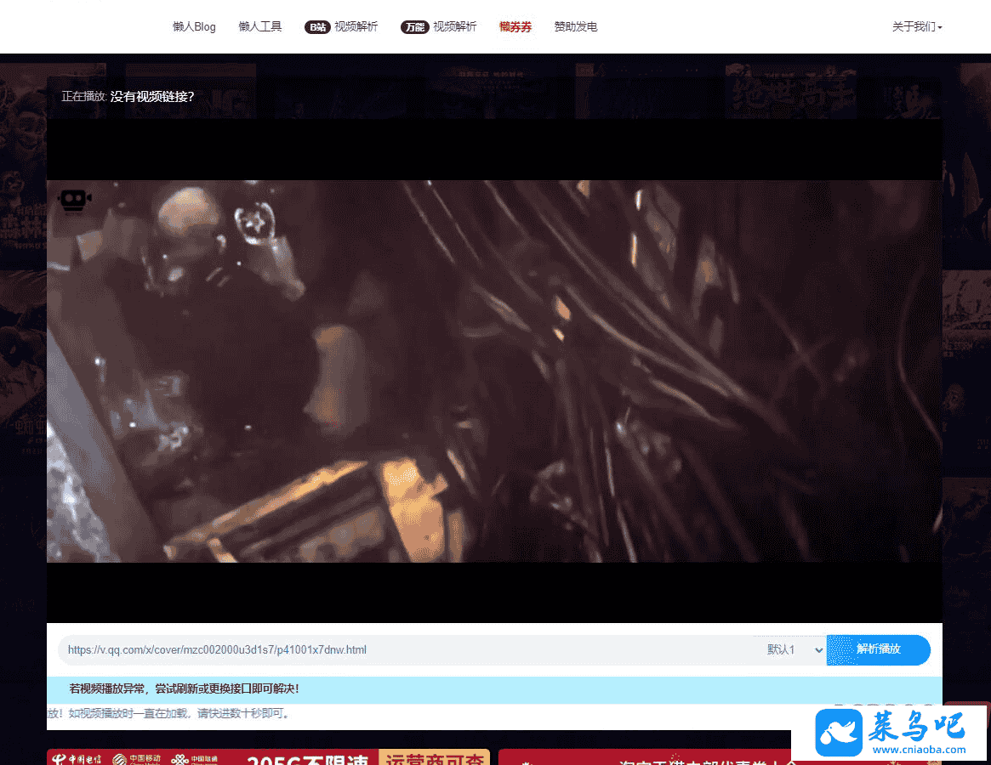
Task: Open B站 视频解析 in the navigation bar
Action: (341, 26)
